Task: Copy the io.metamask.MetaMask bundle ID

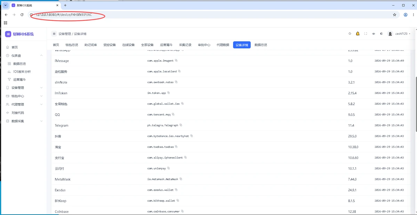Action: (181, 179)
